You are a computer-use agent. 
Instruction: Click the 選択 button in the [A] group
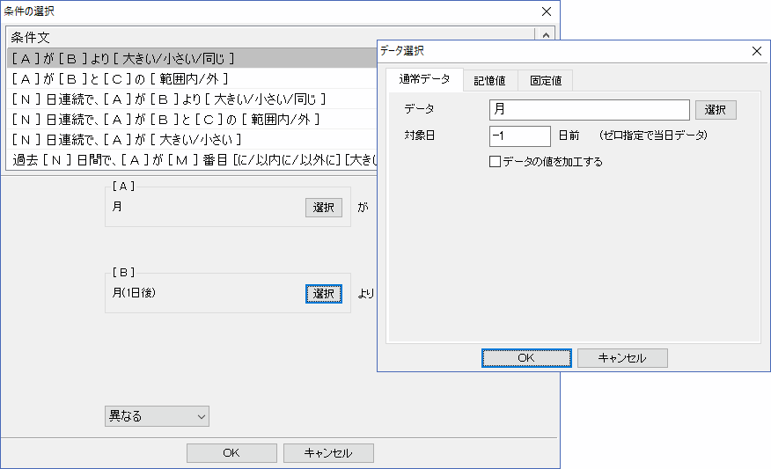[x=324, y=208]
